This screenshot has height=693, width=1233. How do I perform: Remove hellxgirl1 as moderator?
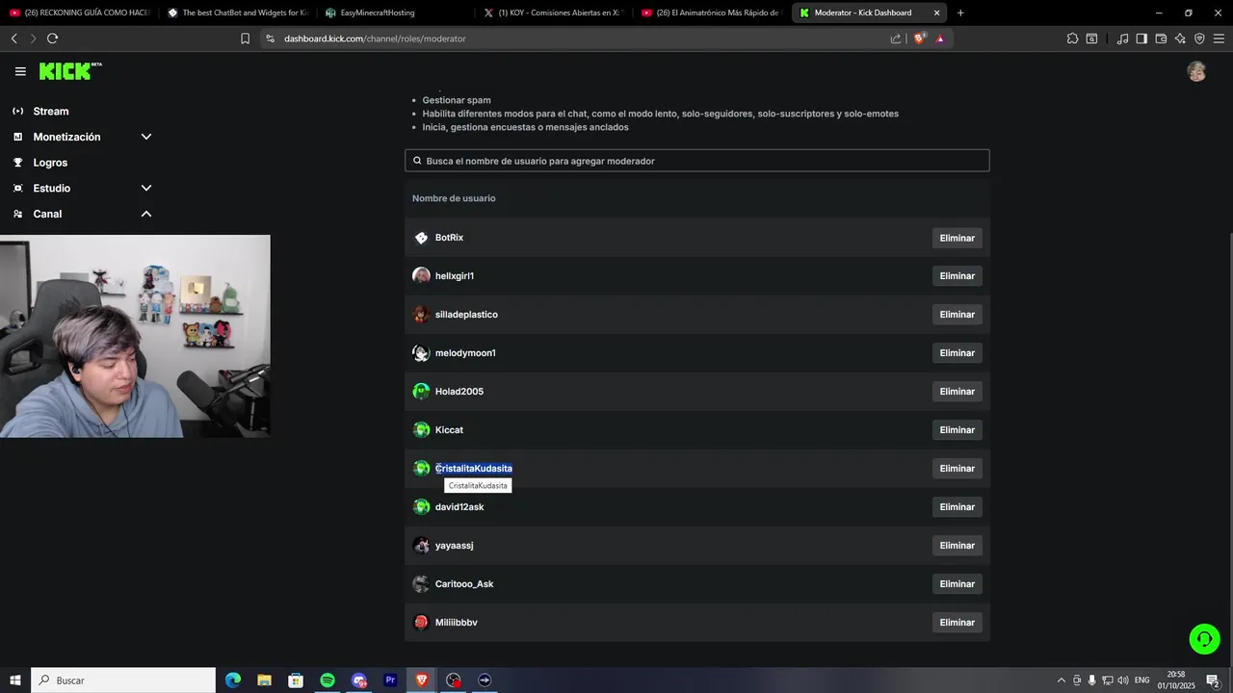(x=957, y=276)
